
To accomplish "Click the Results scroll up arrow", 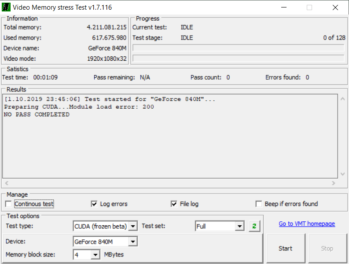I will tap(343, 99).
